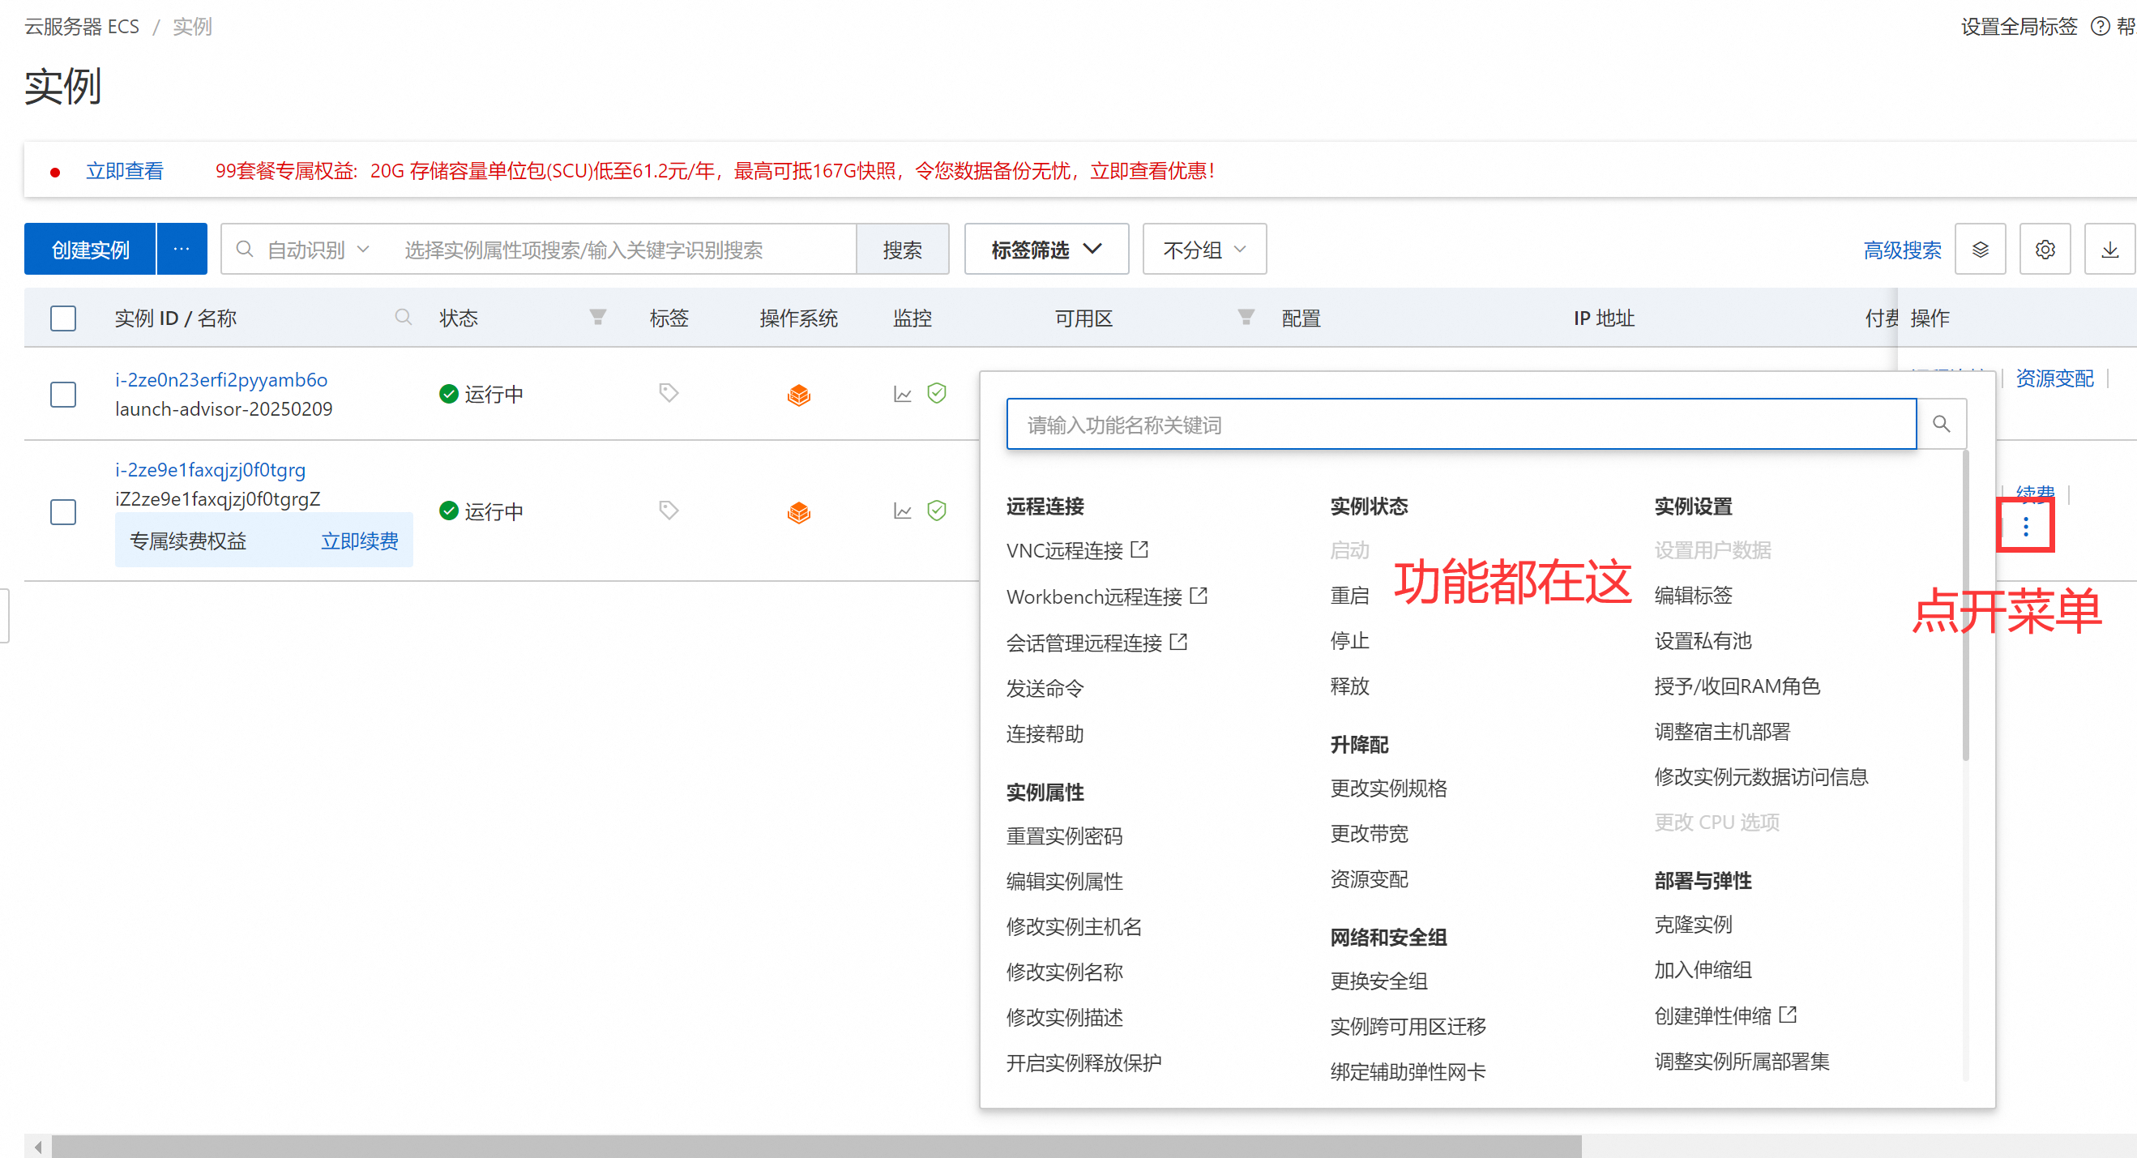Click the help question mark icon
This screenshot has width=2137, height=1158.
(2100, 27)
